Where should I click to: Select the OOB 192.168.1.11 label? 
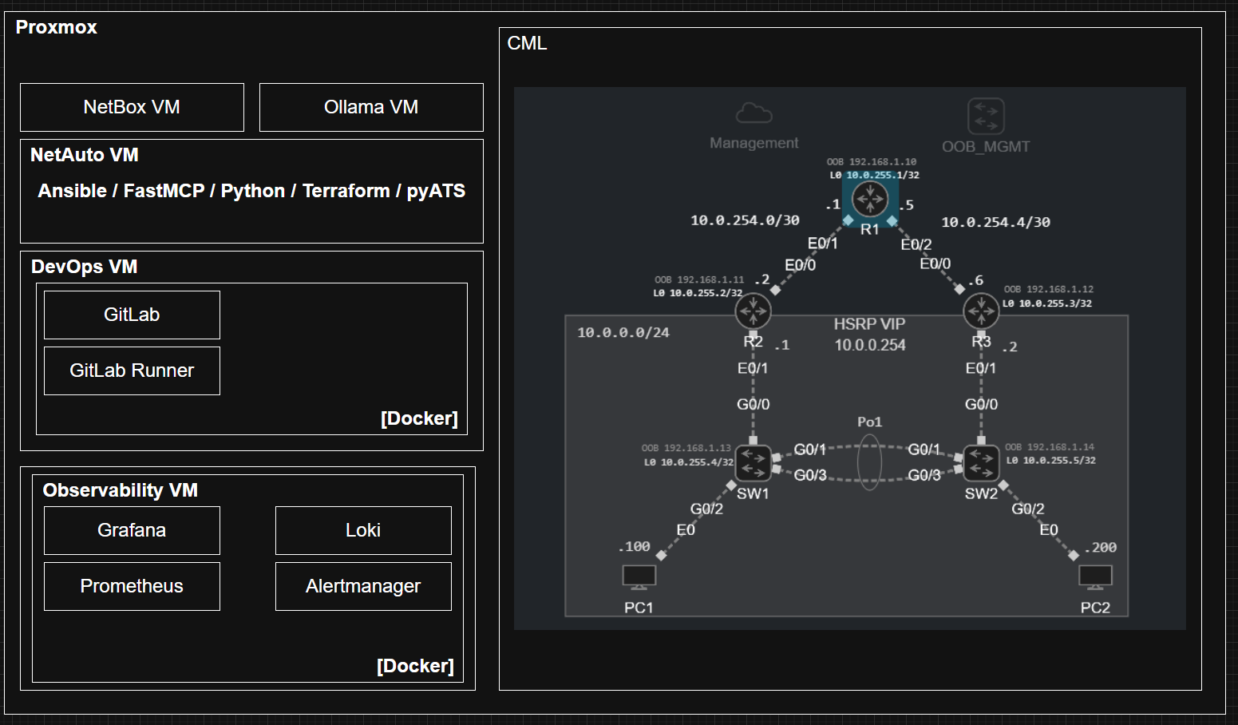[699, 280]
